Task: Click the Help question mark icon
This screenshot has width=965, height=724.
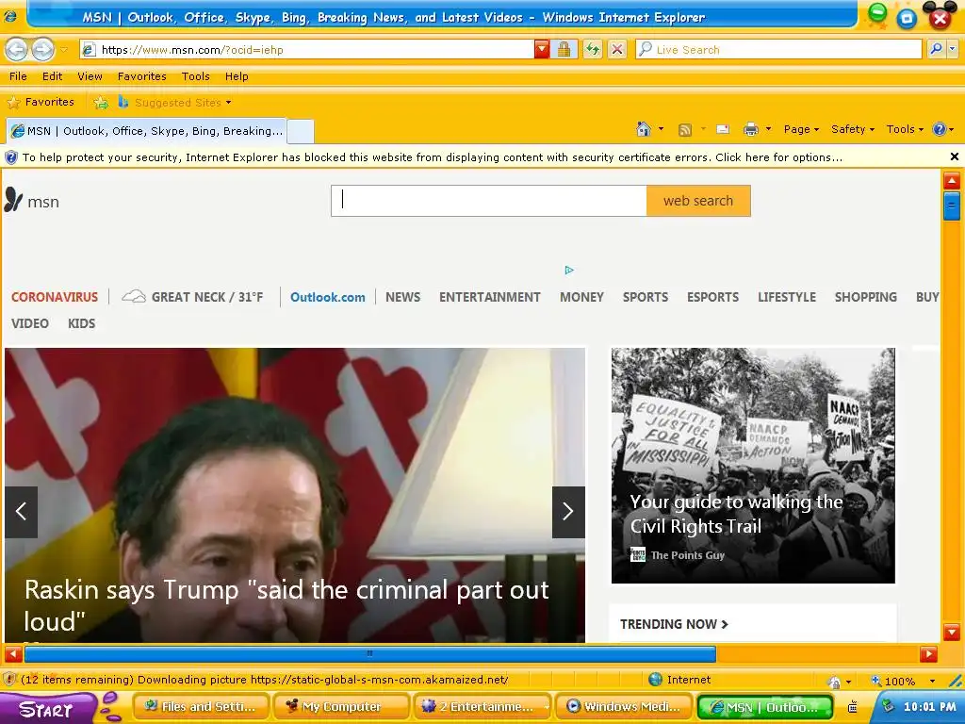Action: pyautogui.click(x=940, y=129)
